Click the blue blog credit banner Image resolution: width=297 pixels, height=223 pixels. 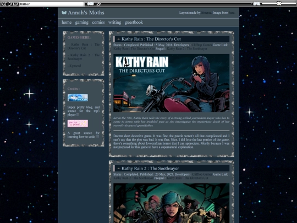[x=78, y=97]
